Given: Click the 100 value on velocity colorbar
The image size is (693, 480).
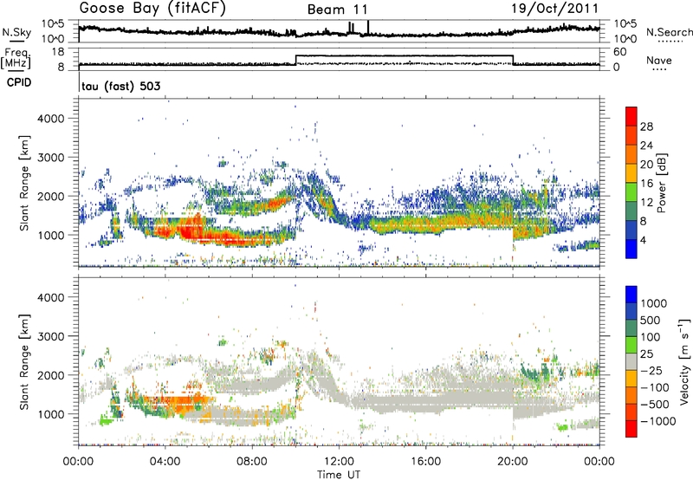Looking at the screenshot, I should (x=650, y=337).
